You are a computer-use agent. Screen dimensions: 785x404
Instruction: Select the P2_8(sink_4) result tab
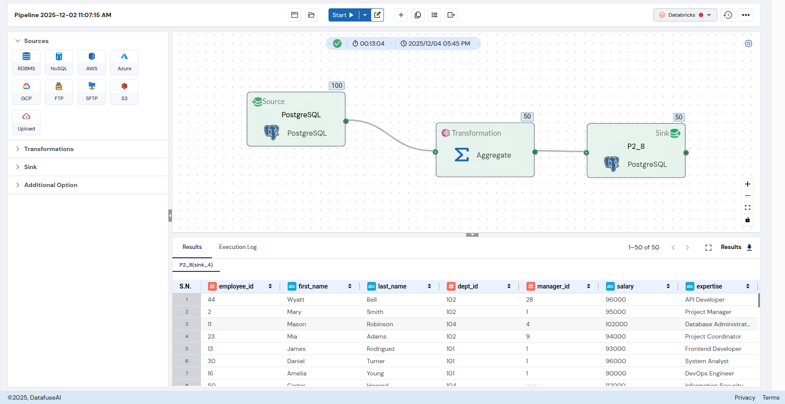[196, 265]
